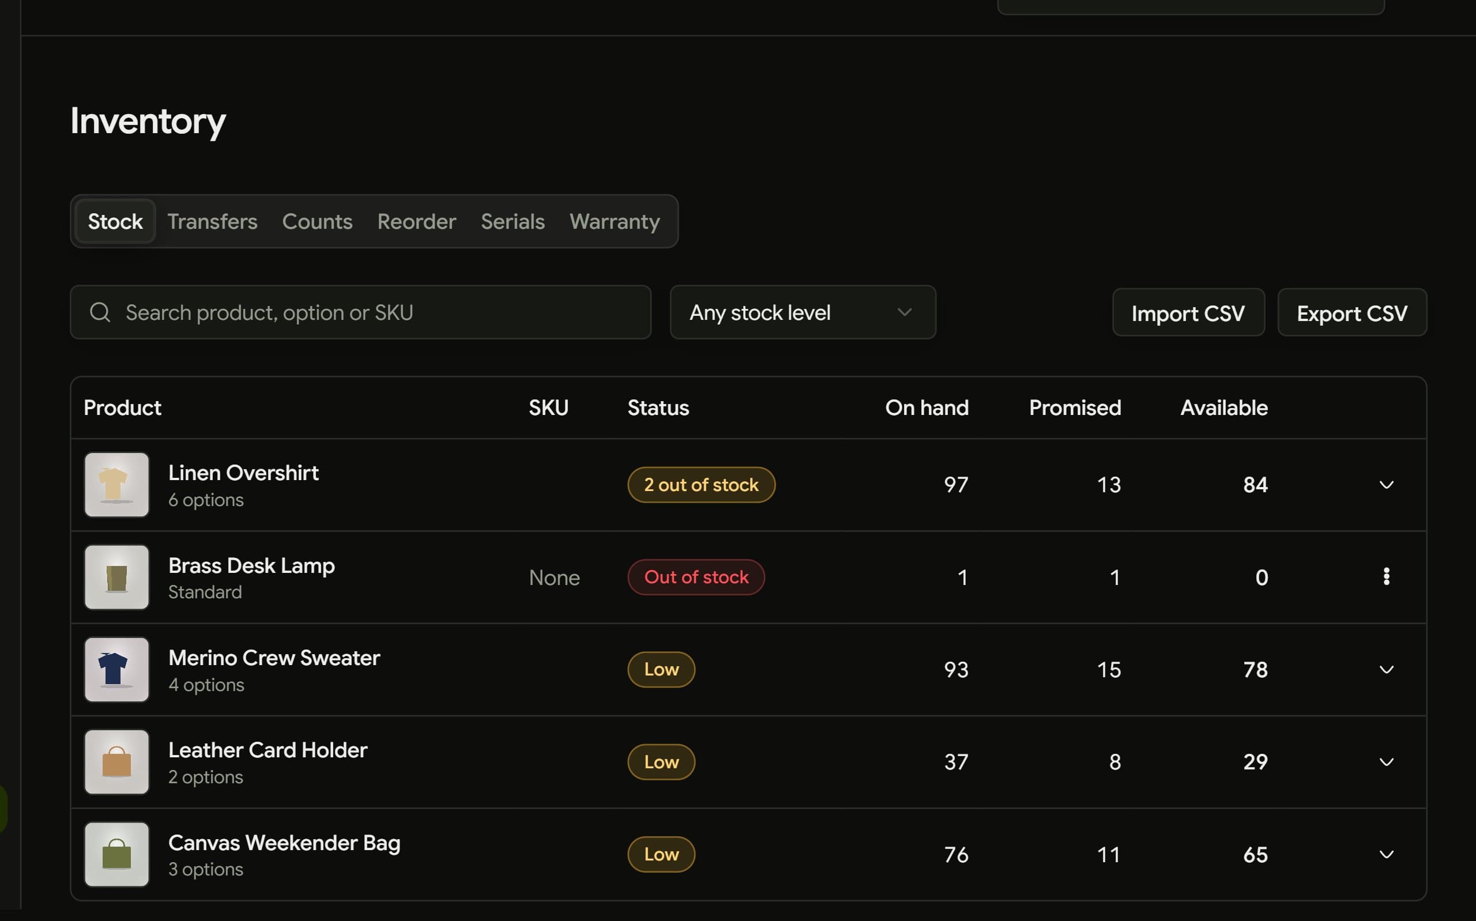
Task: Click the Canvas Weekender Bag name
Action: [284, 843]
